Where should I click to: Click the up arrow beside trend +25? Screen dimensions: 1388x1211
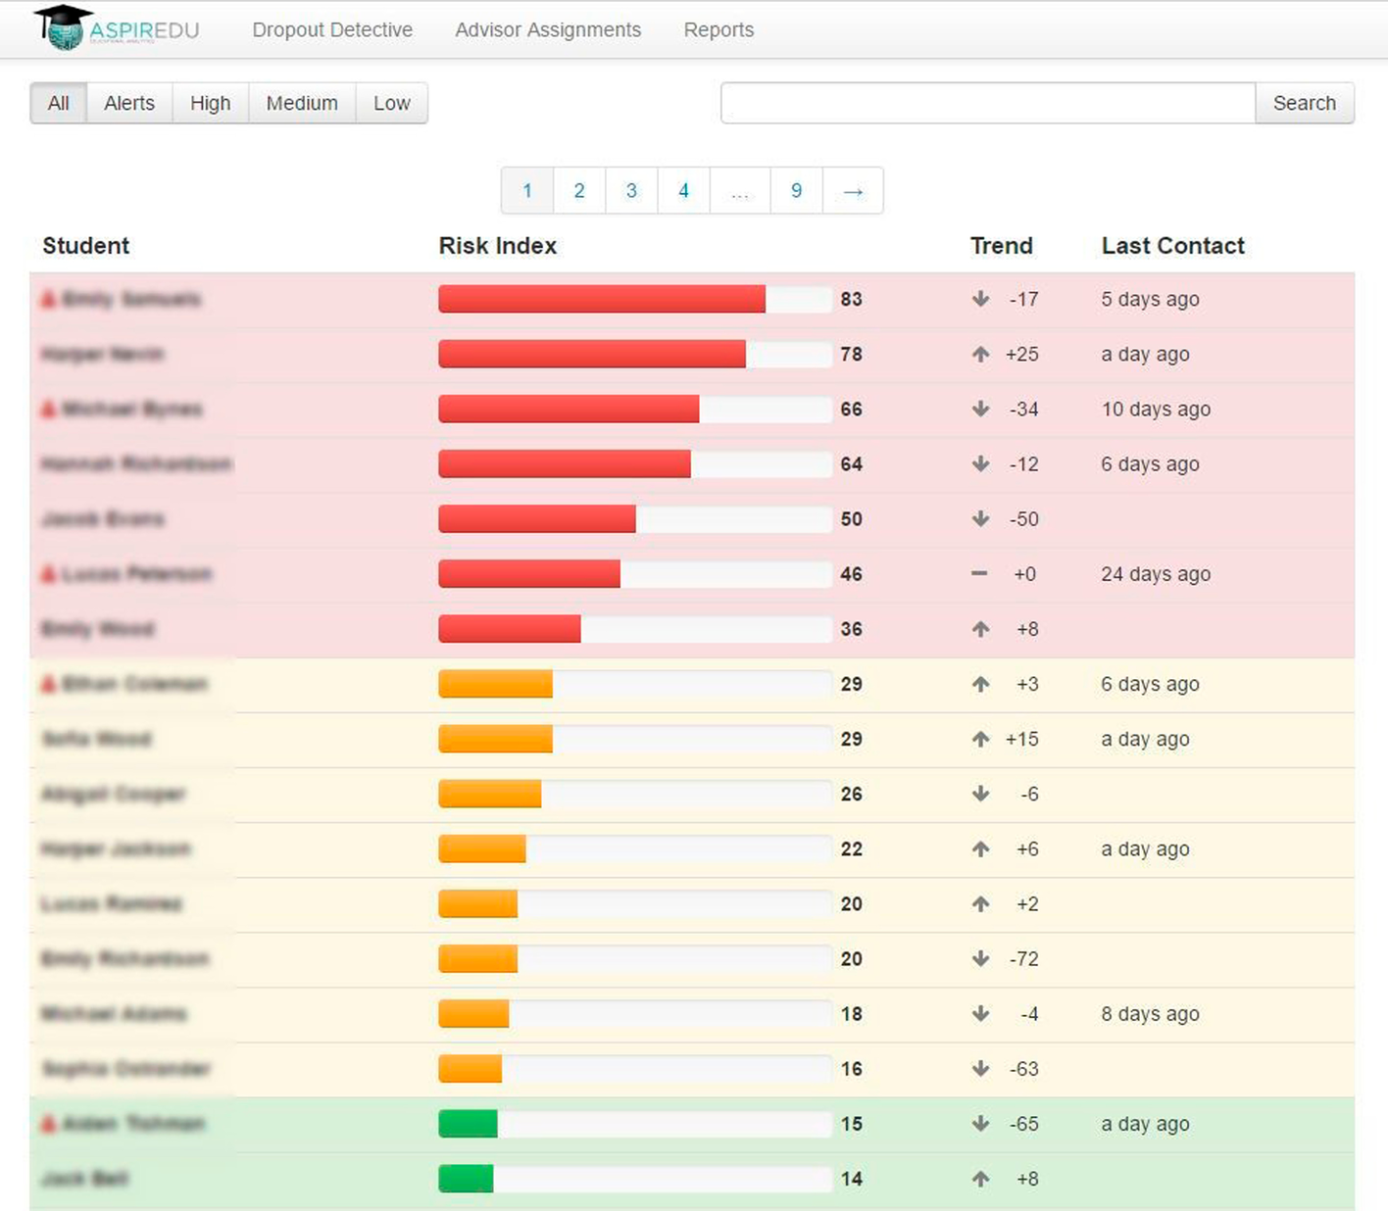pyautogui.click(x=980, y=354)
